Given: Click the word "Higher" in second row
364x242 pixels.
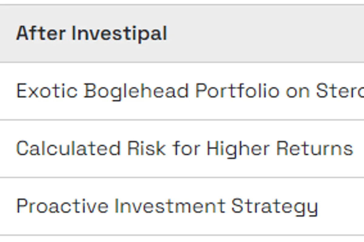Looking at the screenshot, I should pos(238,149).
